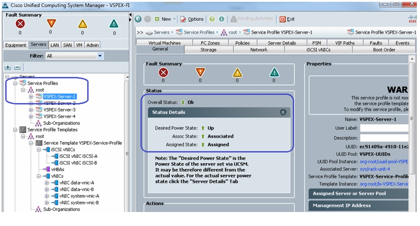Expand the Management IP Address section

(x=358, y=205)
